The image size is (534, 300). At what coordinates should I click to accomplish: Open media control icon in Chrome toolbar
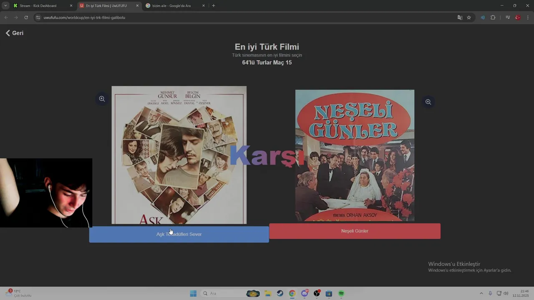[508, 17]
